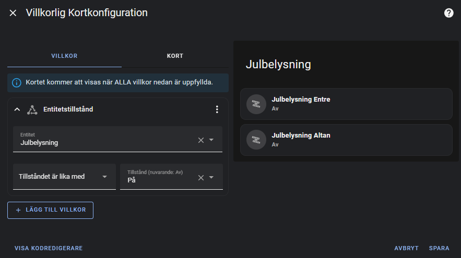Open the three-dot menu for Entitetstillstånd

pos(217,109)
